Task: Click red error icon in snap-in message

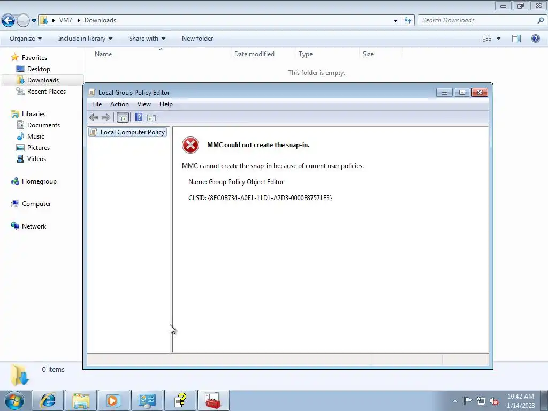Action: (191, 145)
